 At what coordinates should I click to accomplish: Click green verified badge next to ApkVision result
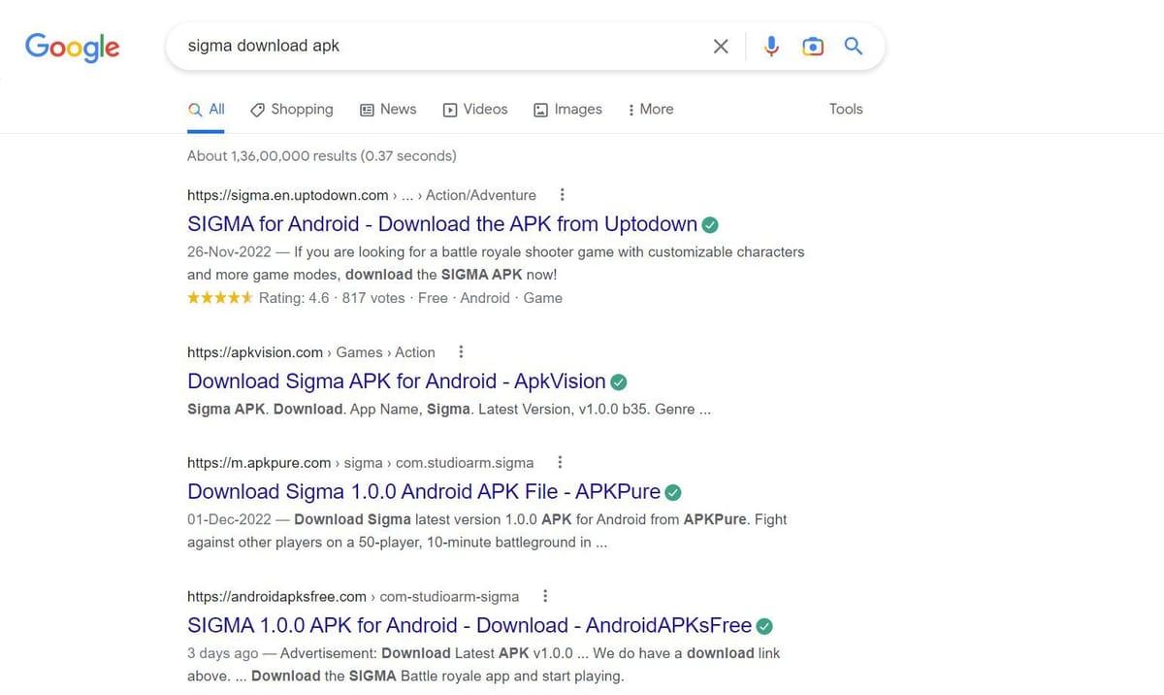pyautogui.click(x=618, y=381)
